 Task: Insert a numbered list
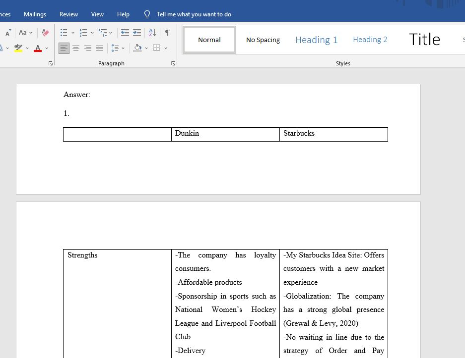(x=83, y=33)
